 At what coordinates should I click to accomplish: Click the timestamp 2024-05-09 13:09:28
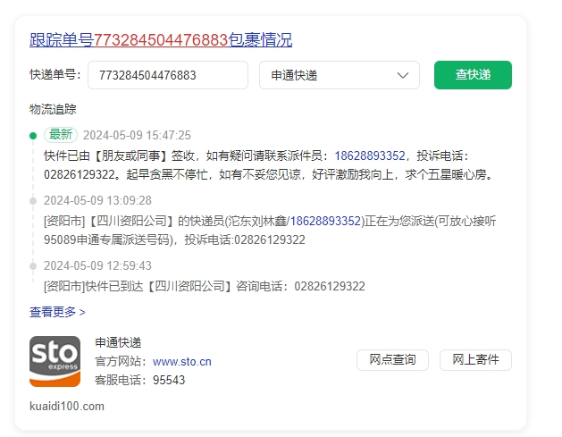(98, 200)
